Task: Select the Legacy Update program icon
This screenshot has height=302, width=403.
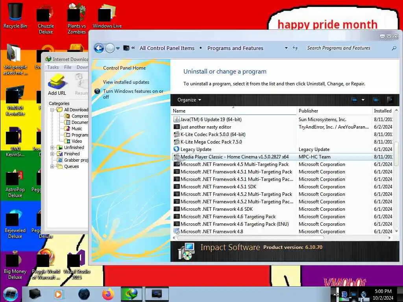Action: pyautogui.click(x=177, y=149)
